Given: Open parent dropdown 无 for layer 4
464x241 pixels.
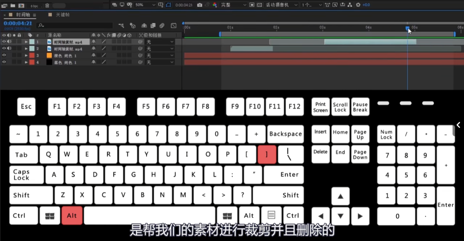Looking at the screenshot, I should point(159,62).
